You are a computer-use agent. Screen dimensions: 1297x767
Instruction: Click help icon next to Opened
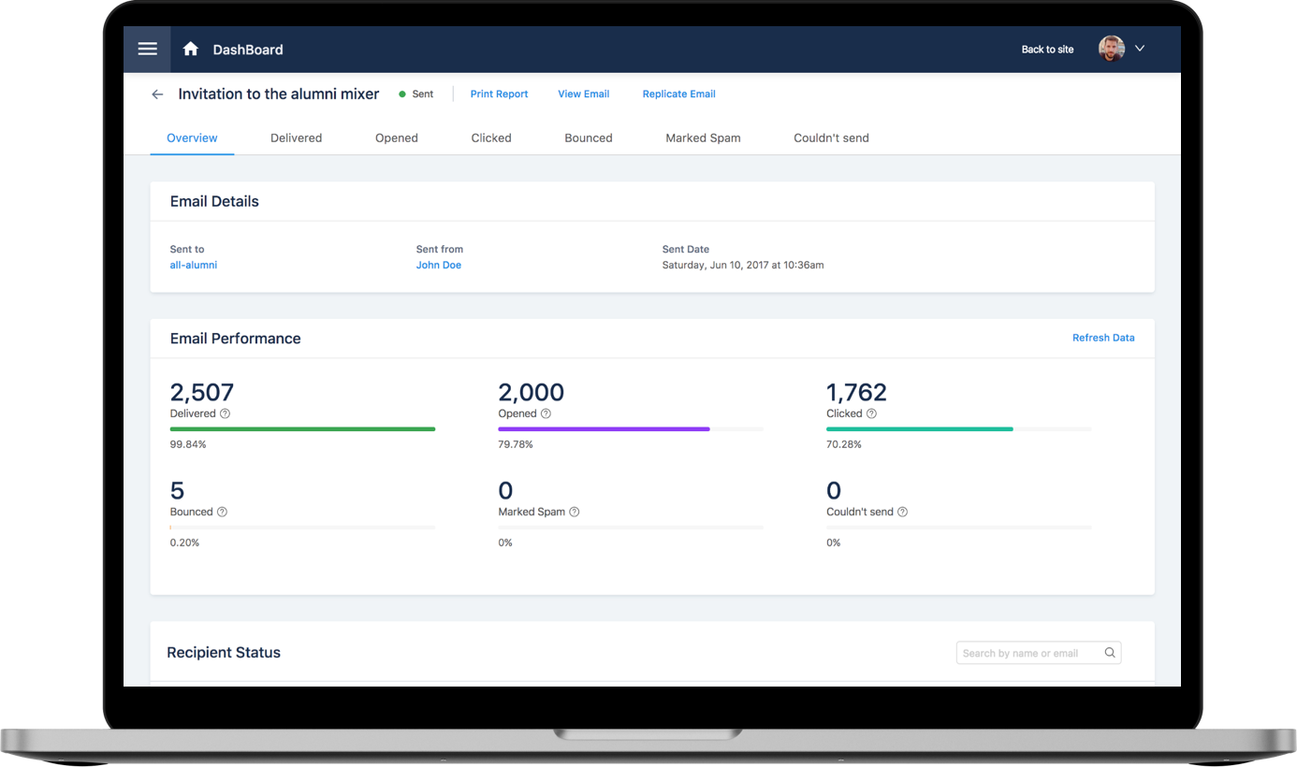[546, 413]
